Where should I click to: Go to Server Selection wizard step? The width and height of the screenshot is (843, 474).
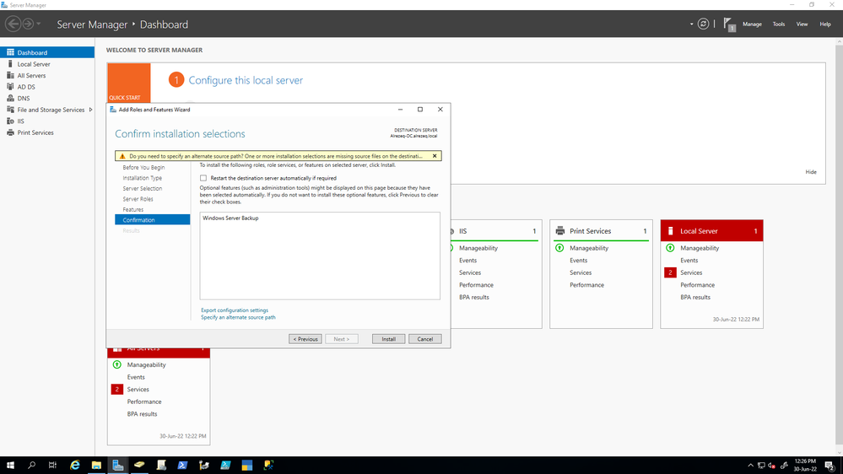click(142, 189)
